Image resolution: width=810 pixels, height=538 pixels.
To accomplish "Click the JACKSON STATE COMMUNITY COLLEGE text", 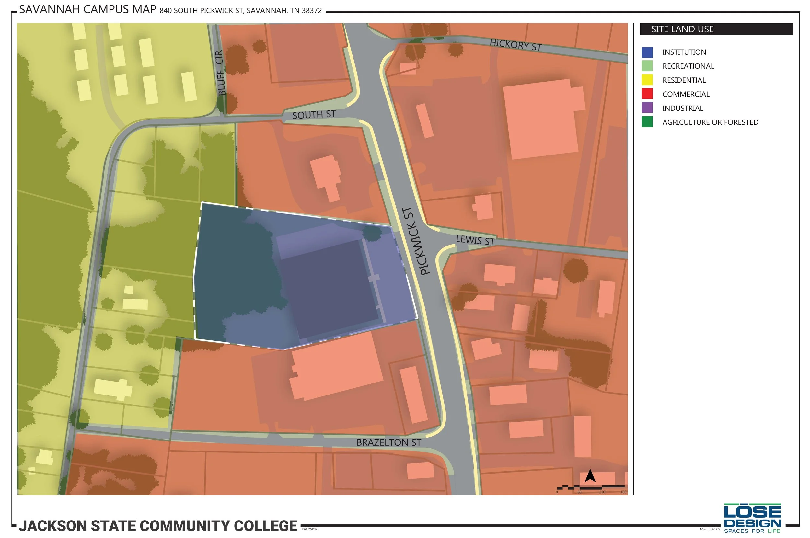I will 158,526.
